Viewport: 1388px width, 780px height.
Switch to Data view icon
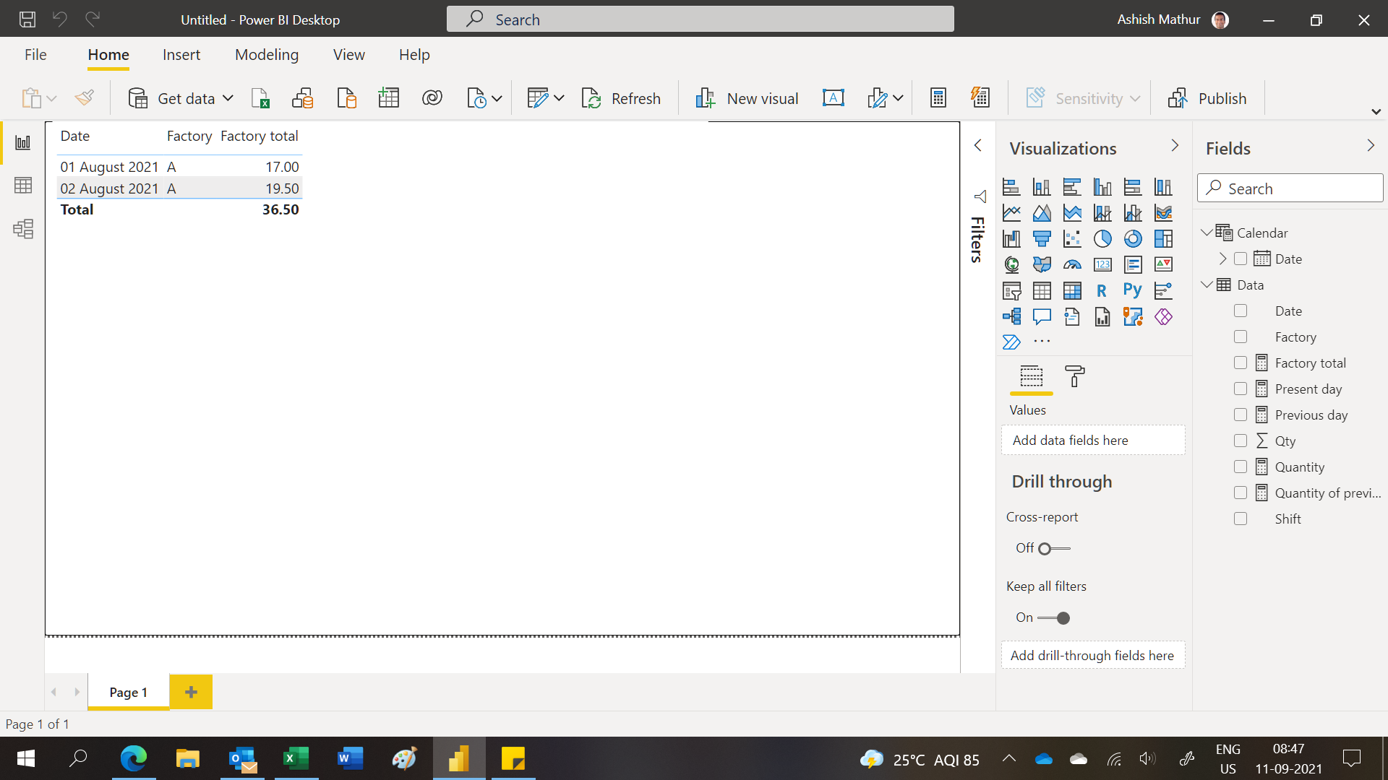tap(23, 186)
